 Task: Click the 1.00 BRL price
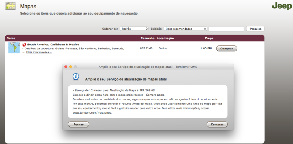point(206,48)
